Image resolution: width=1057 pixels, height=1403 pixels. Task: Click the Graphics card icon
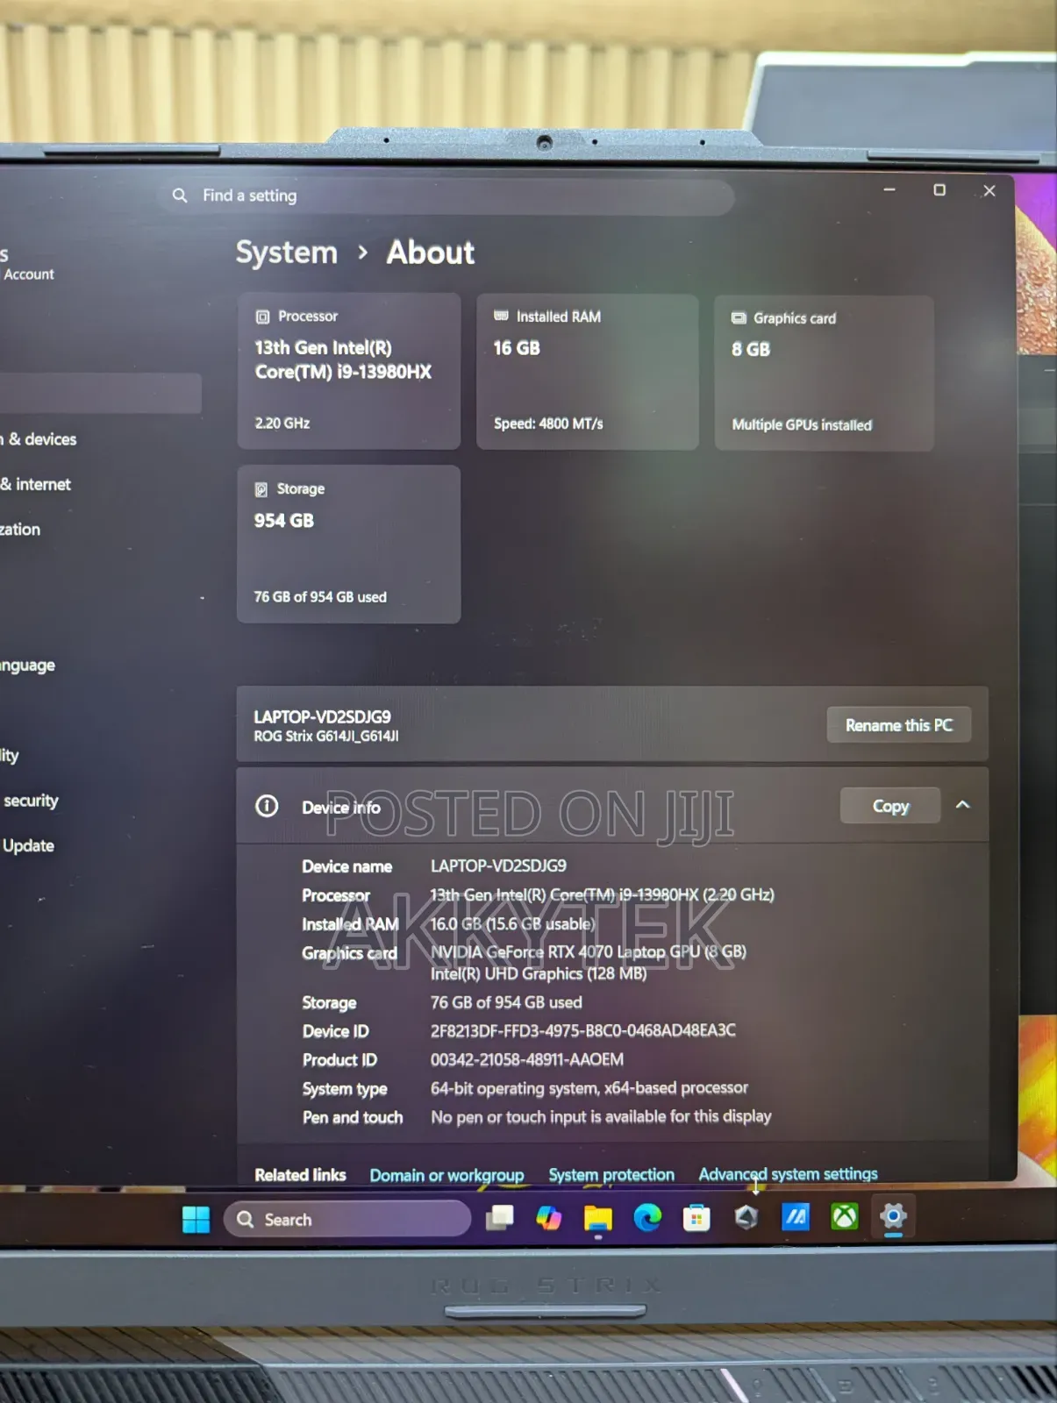[x=739, y=317]
